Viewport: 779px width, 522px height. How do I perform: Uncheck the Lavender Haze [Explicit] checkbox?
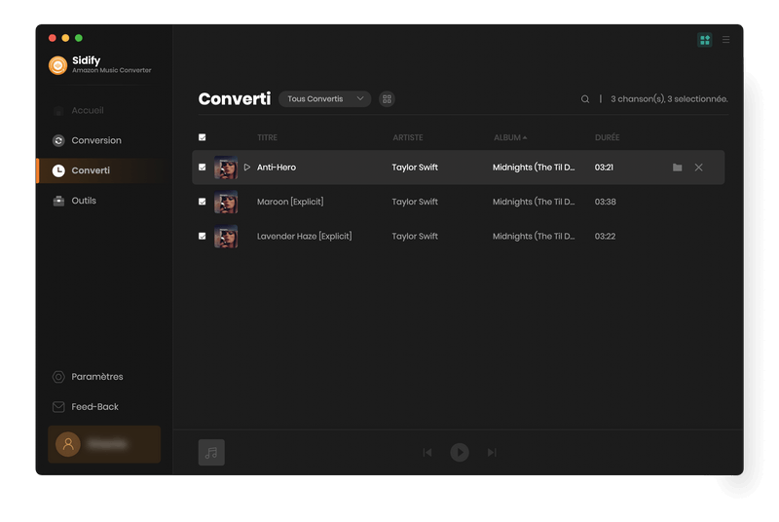(x=203, y=236)
